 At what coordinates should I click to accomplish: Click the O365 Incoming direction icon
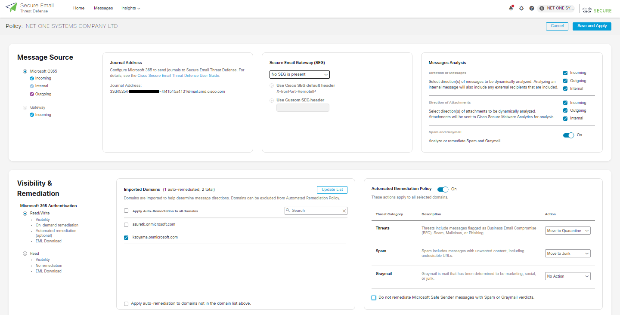pos(32,79)
